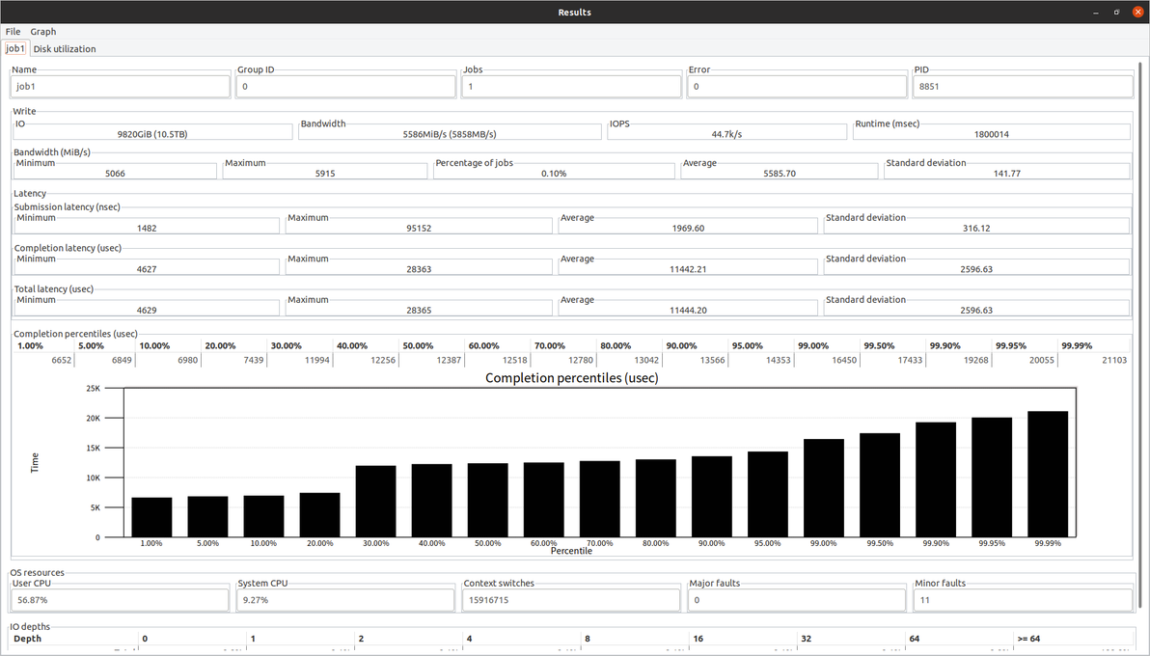Click the vertical scrollbar on the right
This screenshot has height=656, width=1150.
[1140, 336]
